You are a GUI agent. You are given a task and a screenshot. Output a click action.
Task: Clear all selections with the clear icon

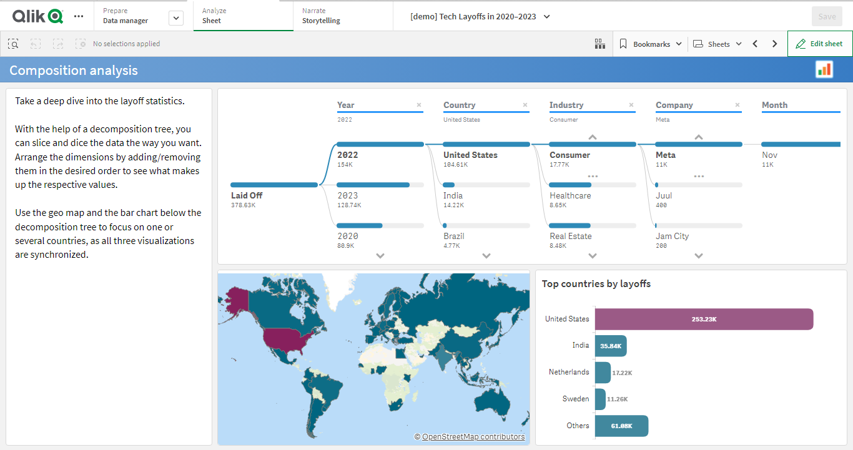(81, 44)
